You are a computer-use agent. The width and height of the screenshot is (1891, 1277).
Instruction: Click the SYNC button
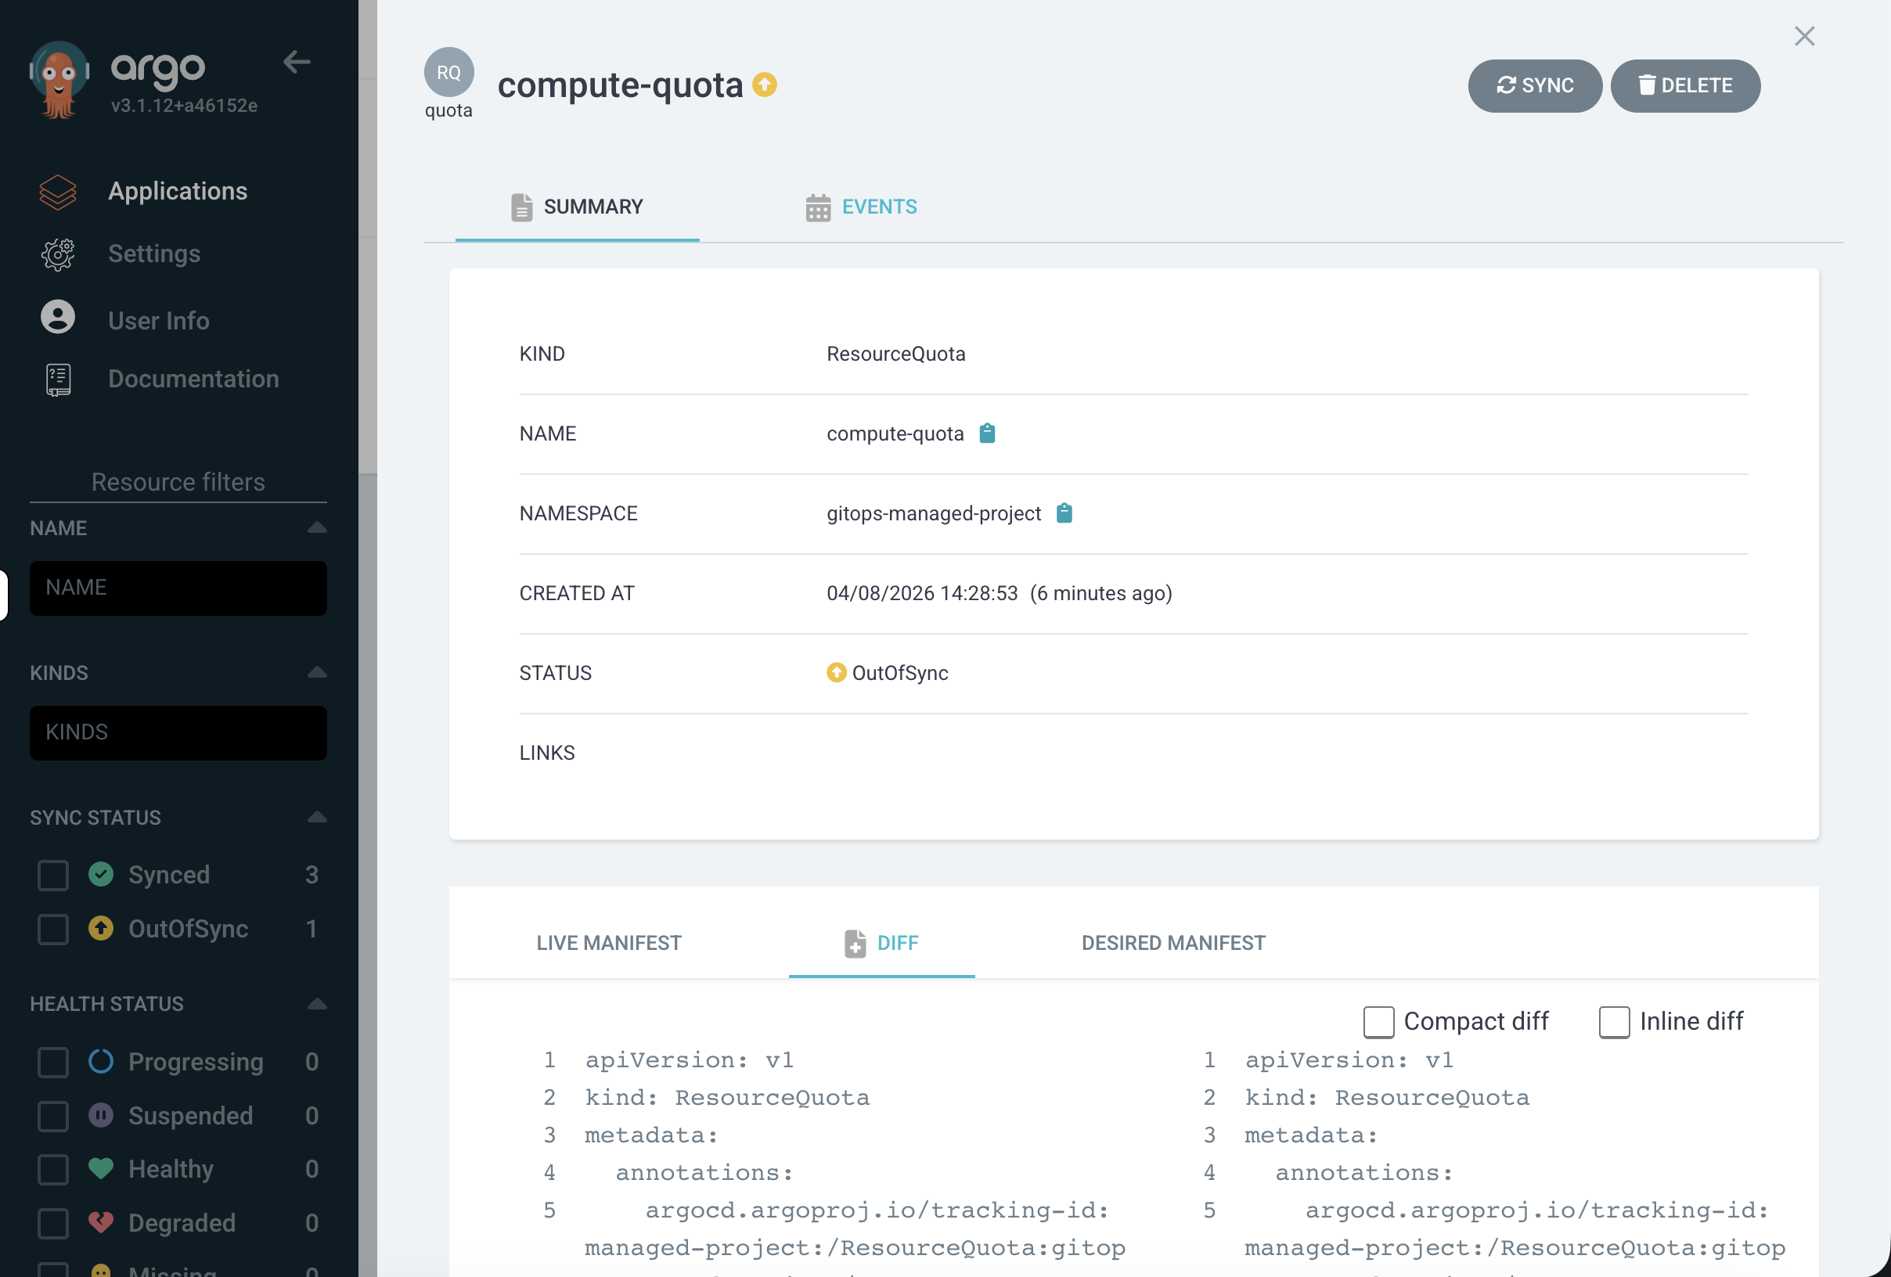pyautogui.click(x=1535, y=85)
